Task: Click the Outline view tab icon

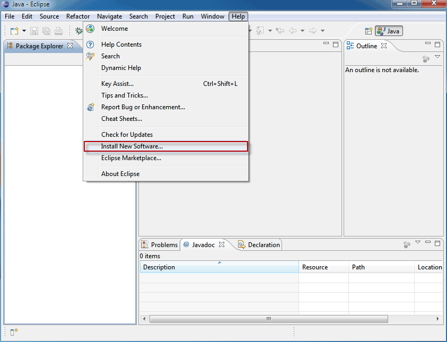Action: click(350, 46)
